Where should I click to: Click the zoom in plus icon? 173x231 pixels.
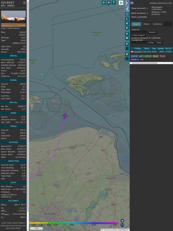click(122, 221)
